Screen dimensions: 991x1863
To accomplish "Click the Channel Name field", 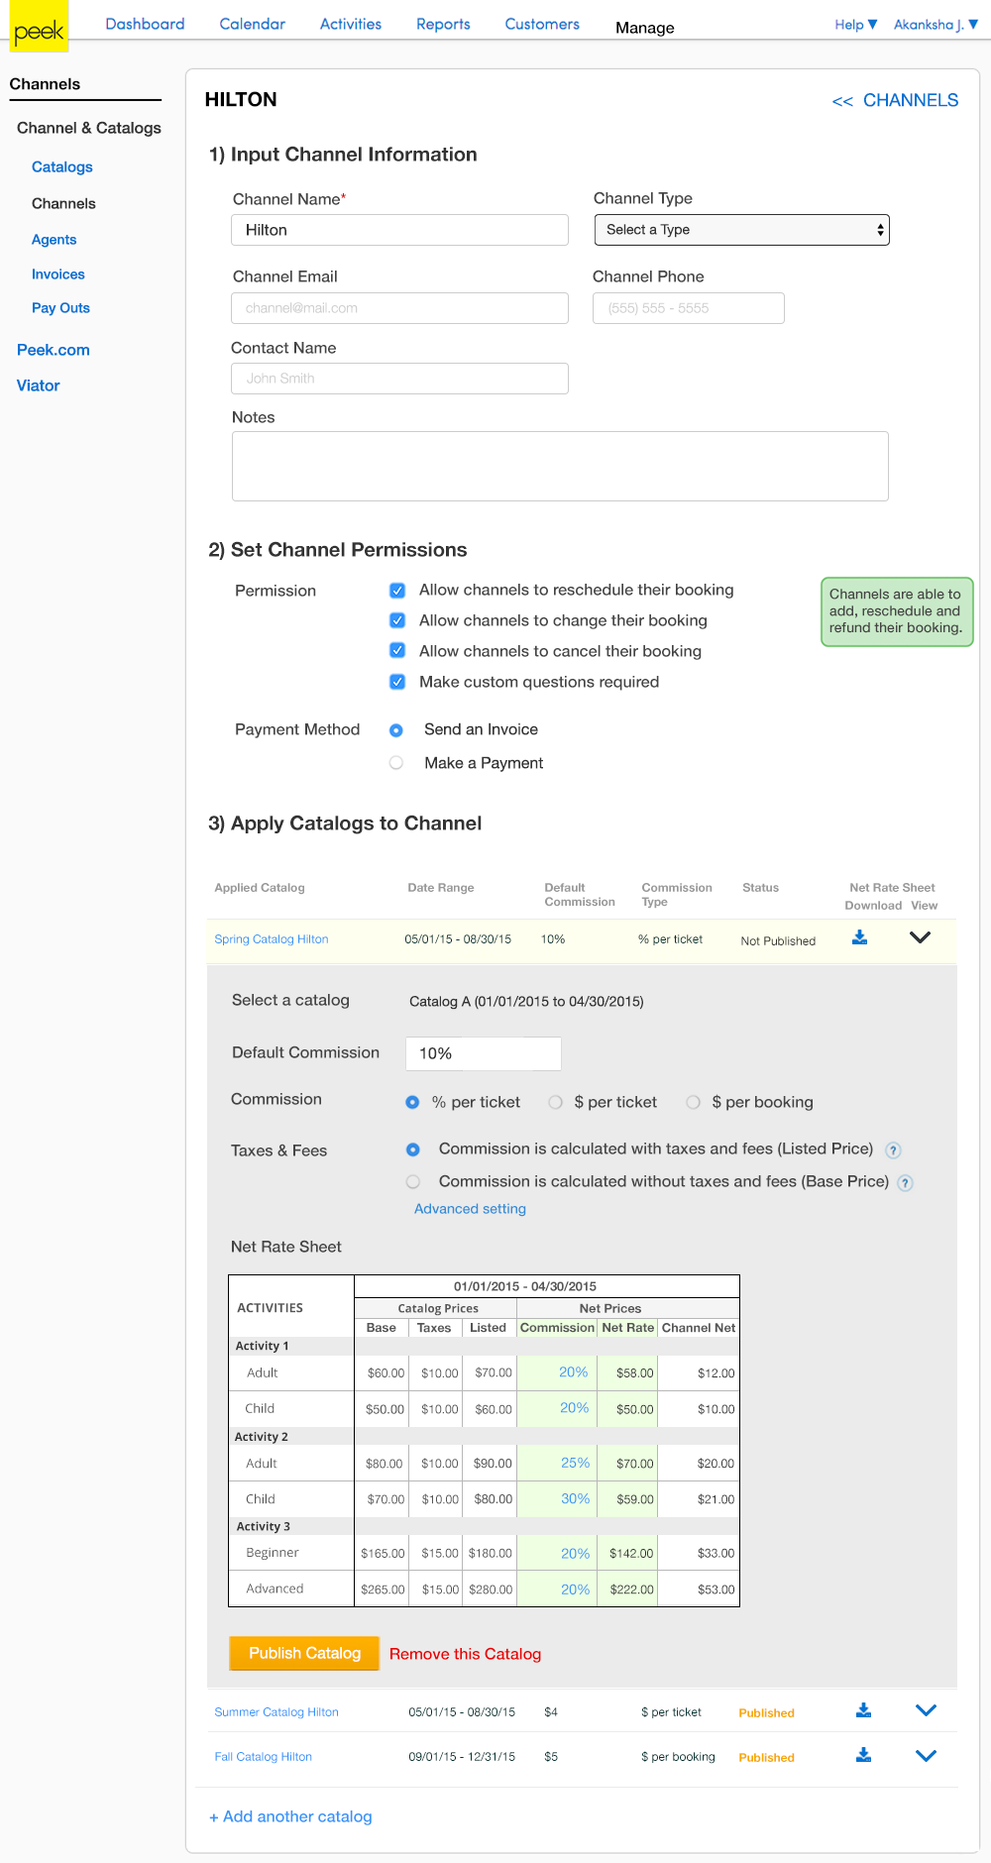I will tap(400, 230).
